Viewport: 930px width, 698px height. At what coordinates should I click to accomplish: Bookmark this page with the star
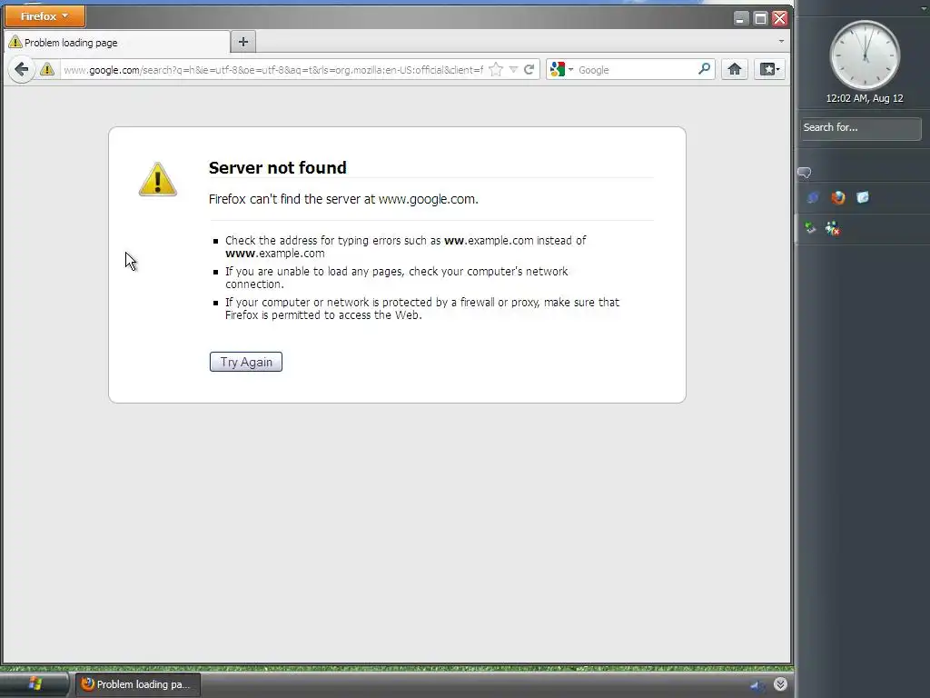(496, 69)
